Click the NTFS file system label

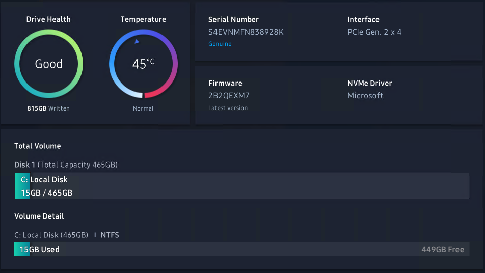(110, 235)
